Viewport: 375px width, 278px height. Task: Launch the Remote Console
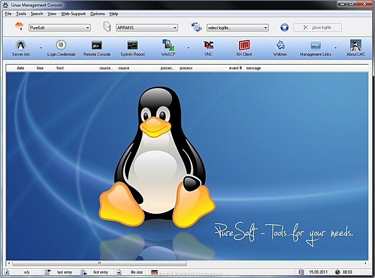click(x=97, y=48)
